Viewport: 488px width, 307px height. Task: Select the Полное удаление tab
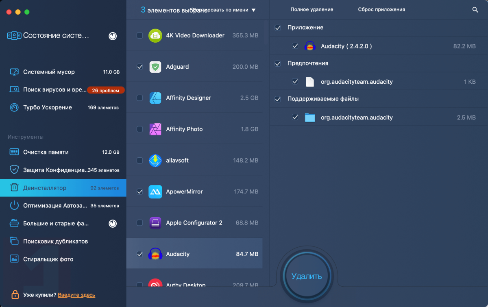pos(312,9)
